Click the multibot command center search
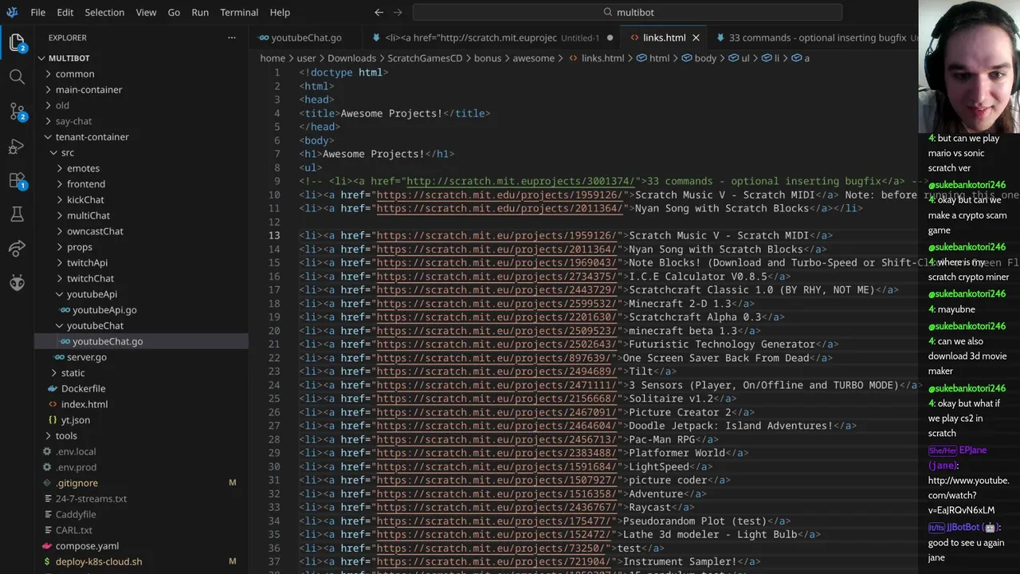 pyautogui.click(x=627, y=12)
